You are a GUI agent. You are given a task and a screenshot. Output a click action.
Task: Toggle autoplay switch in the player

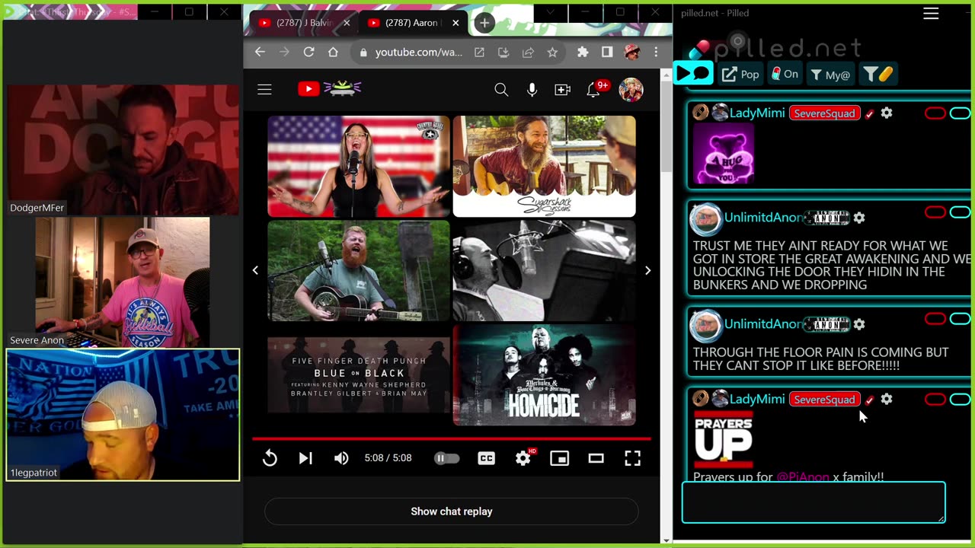(x=446, y=458)
